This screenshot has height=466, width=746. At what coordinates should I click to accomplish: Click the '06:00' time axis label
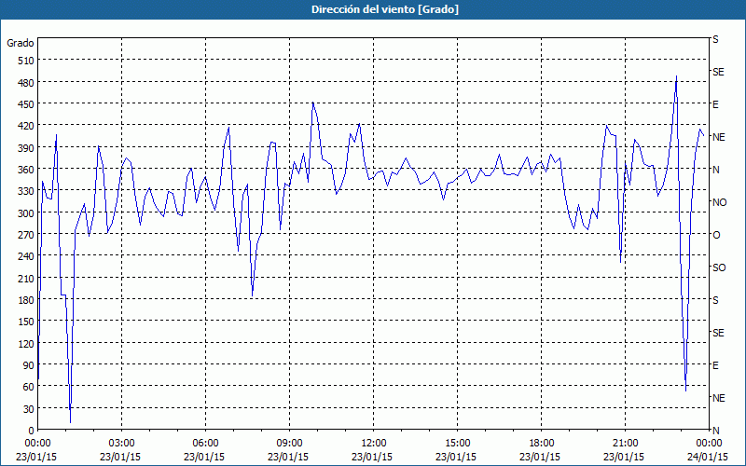point(207,444)
